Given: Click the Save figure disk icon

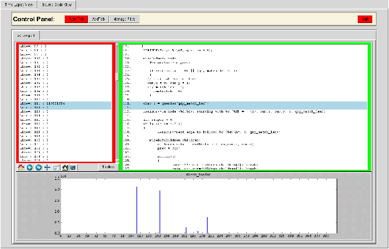Looking at the screenshot, I should click(x=73, y=167).
